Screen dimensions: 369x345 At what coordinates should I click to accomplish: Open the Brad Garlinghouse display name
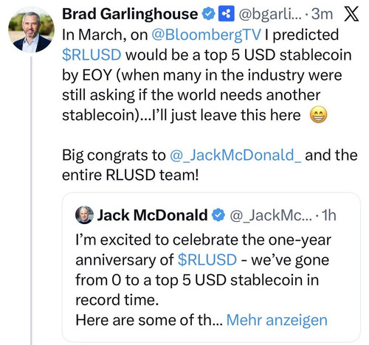click(130, 14)
